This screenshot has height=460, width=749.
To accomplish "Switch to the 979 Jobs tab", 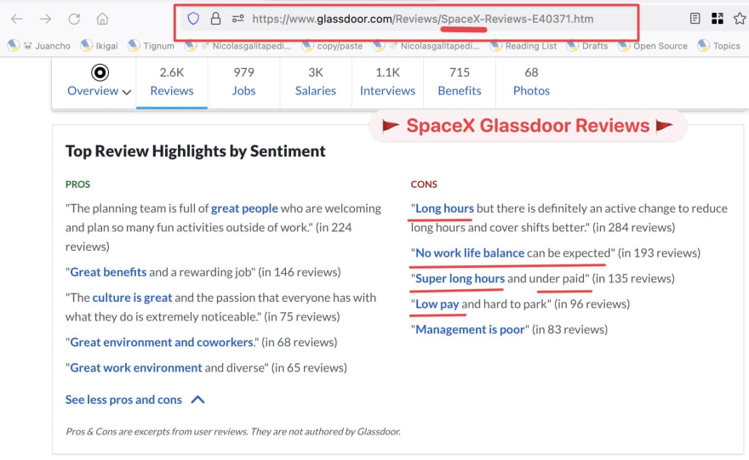I will click(x=243, y=82).
